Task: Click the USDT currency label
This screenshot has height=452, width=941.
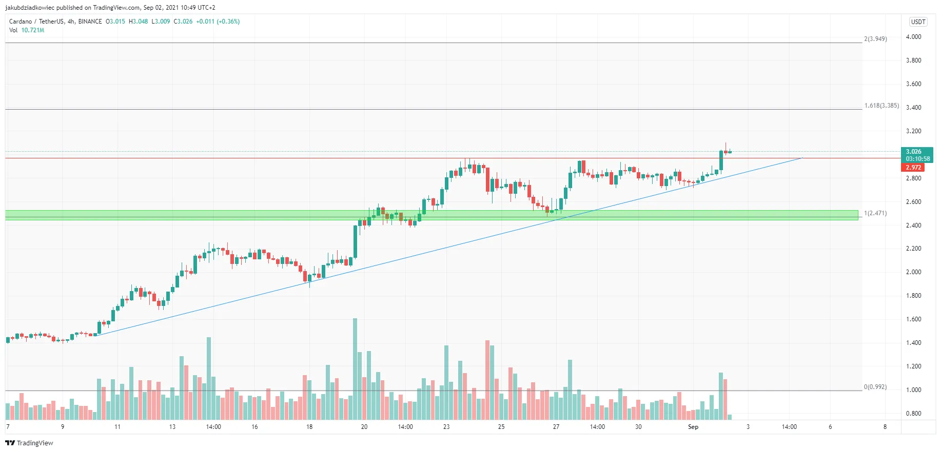Action: (x=918, y=22)
